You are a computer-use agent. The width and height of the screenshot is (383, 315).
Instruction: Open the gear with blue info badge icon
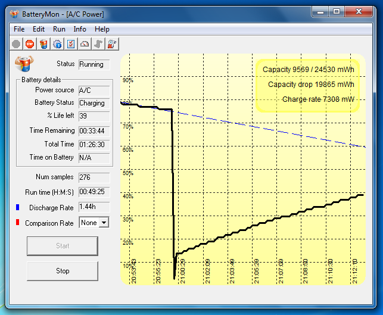tap(57, 44)
